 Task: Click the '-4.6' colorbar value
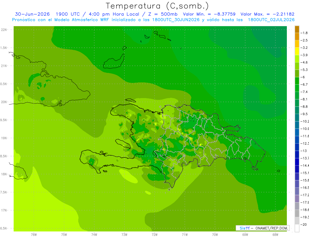pos(304,62)
